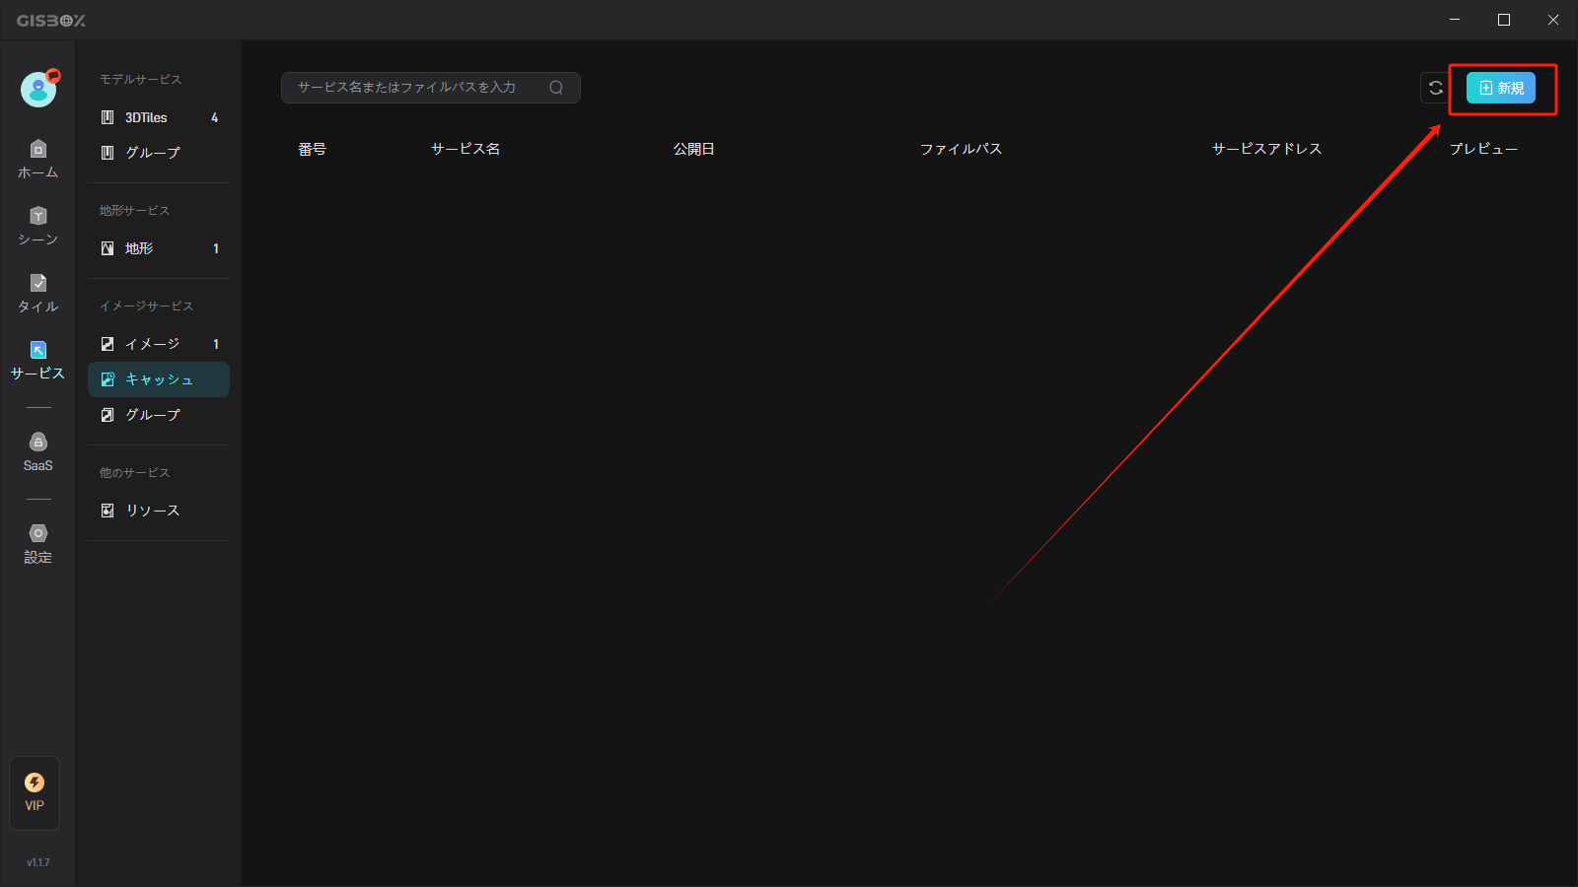Image resolution: width=1578 pixels, height=887 pixels.
Task: Click the リソース item icon
Action: (108, 511)
